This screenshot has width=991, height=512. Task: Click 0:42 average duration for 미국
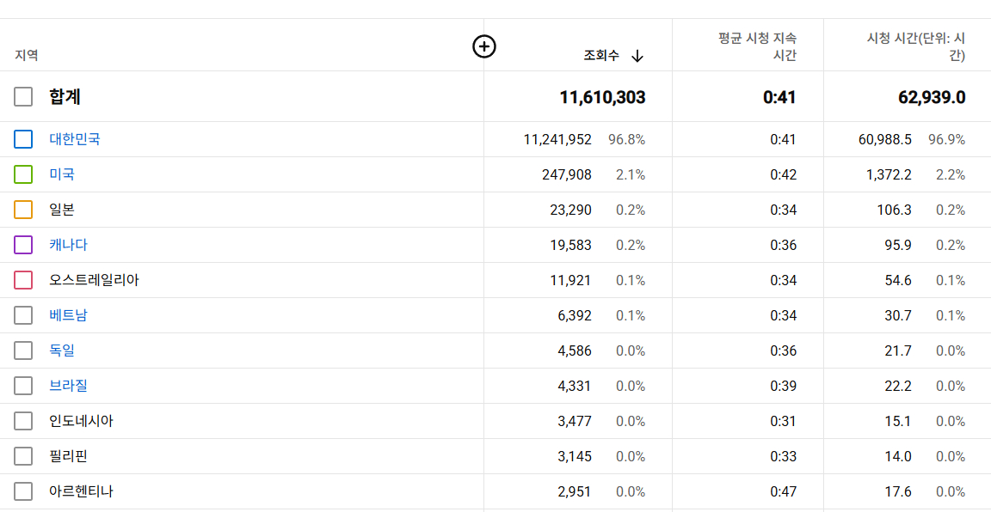point(784,175)
